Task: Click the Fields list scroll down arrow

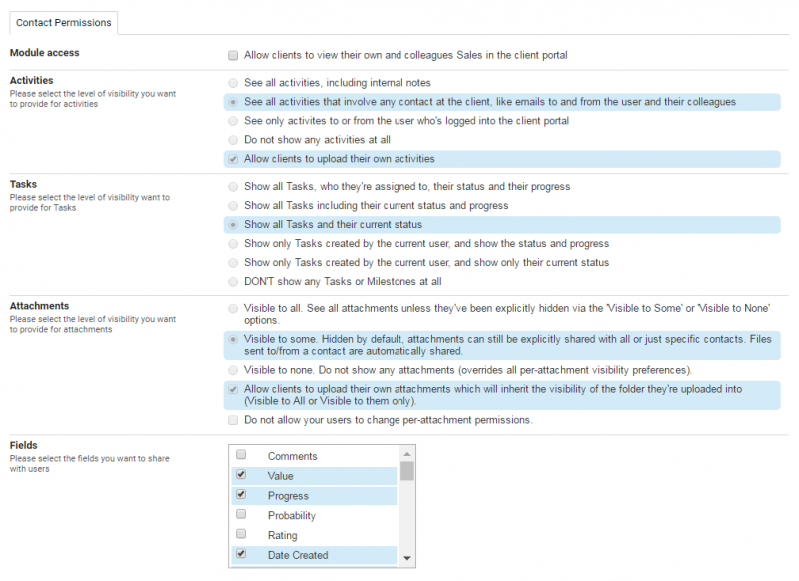Action: [406, 558]
